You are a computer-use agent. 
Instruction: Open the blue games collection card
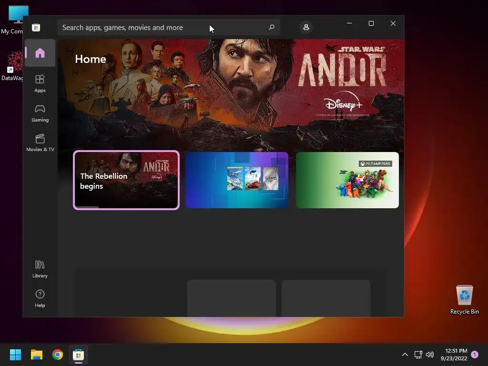tap(237, 180)
